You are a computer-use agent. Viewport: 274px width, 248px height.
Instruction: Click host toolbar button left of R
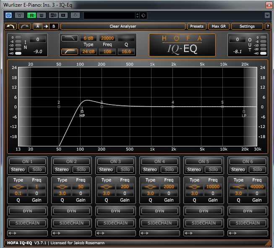20,15
